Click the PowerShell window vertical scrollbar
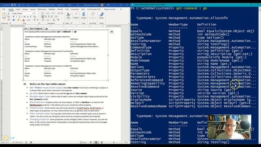This screenshot has width=261, height=147. [260, 75]
